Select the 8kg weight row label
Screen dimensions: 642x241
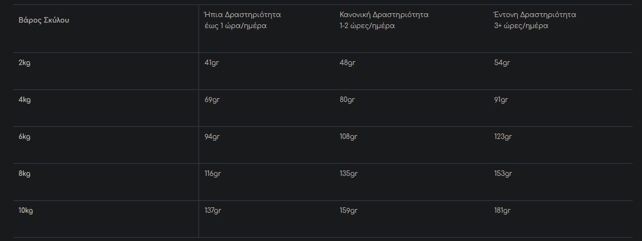click(24, 174)
